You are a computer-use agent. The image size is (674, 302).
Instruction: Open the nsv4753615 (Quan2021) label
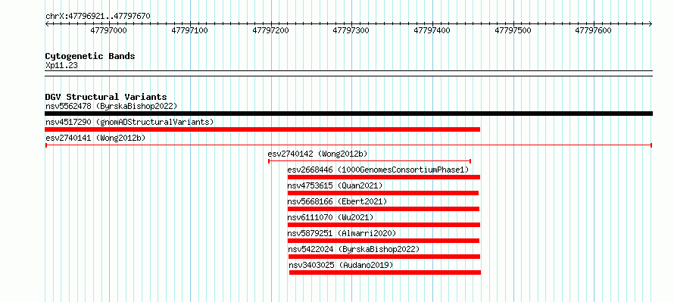(x=335, y=185)
